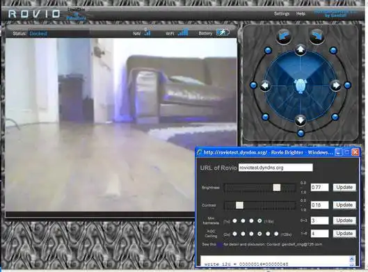Screen dimensions: 368x272
Task: Click the Update button for Contrast
Action: tap(344, 205)
